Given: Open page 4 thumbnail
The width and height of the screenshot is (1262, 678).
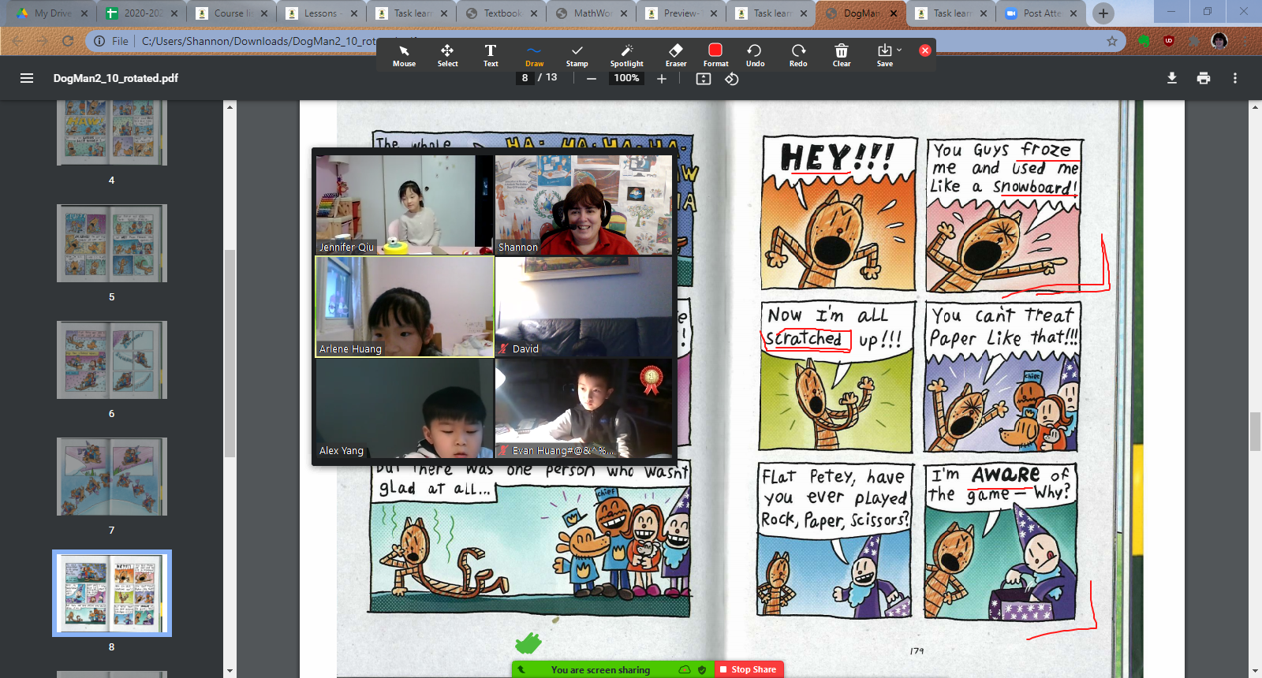Looking at the screenshot, I should click(112, 133).
